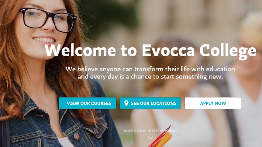This screenshot has width=262, height=147.
Task: Click the location pin icon
Action: pos(126,103)
